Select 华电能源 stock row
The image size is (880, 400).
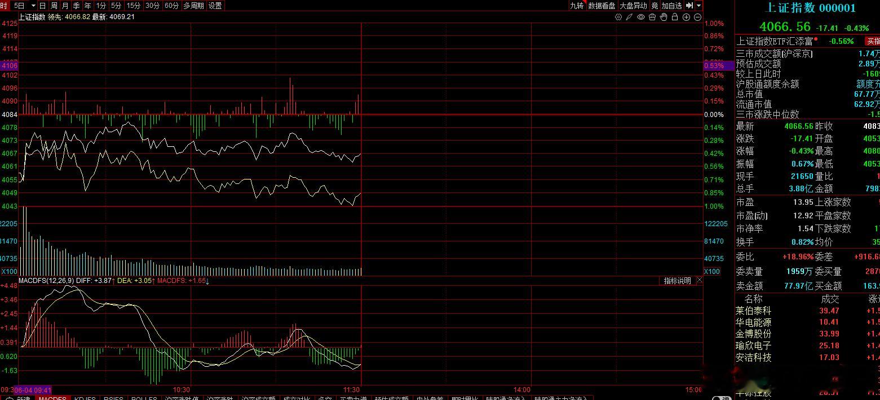click(x=808, y=322)
